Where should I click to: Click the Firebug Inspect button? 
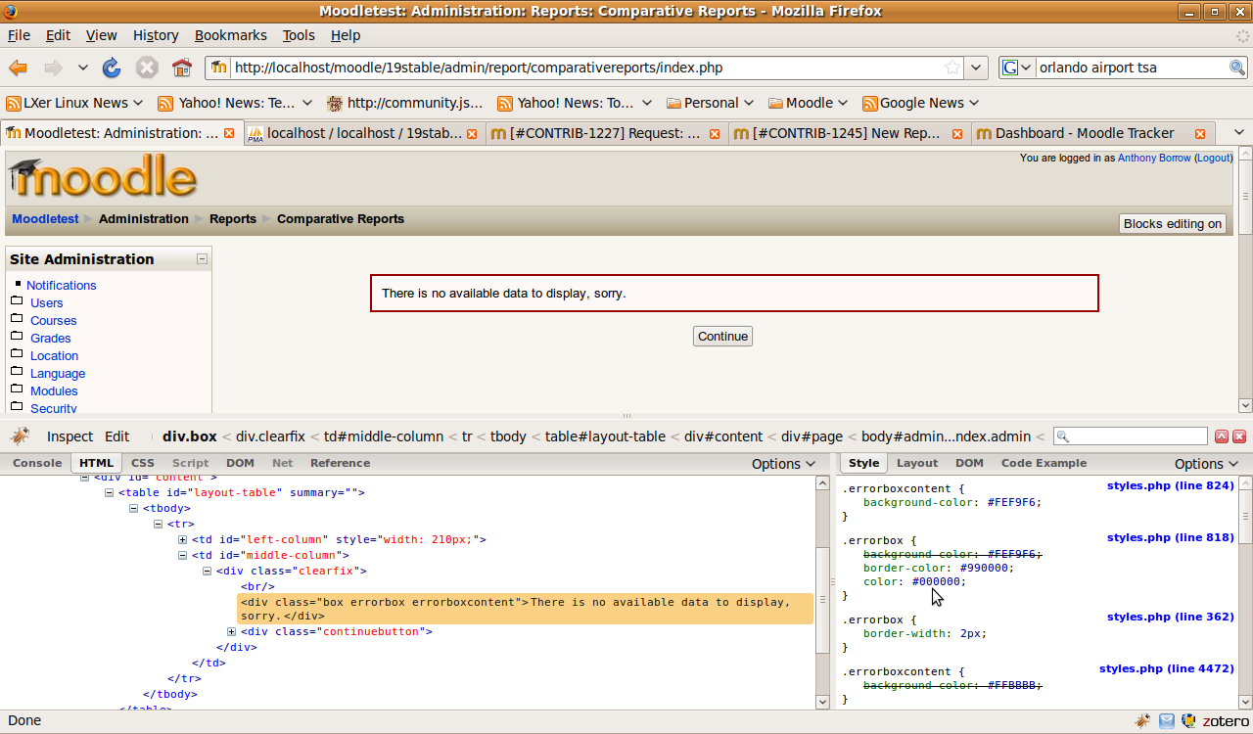[70, 436]
